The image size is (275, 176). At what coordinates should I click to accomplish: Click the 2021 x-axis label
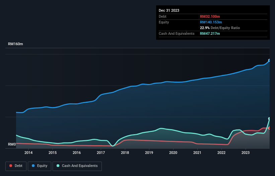[197, 153]
